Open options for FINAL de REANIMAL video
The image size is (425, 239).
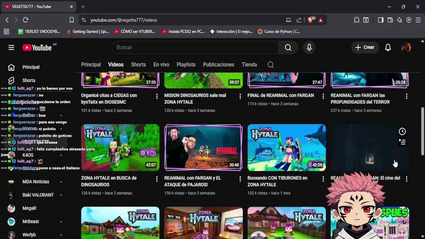[x=323, y=96]
